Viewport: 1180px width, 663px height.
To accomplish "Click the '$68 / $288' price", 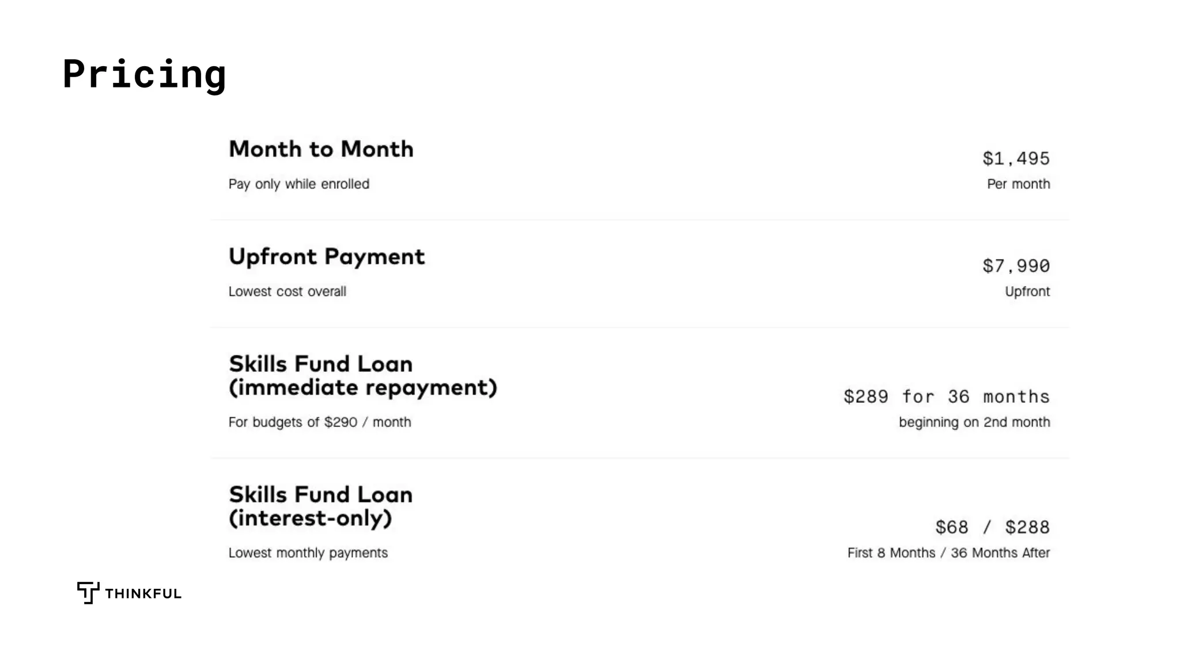I will pyautogui.click(x=992, y=527).
